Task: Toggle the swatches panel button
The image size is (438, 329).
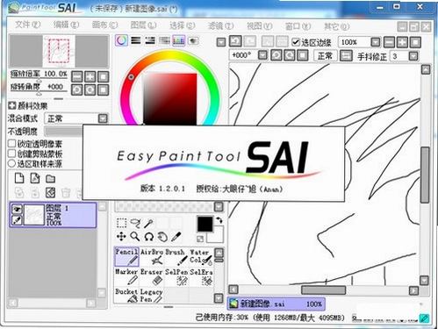Action: pos(179,40)
